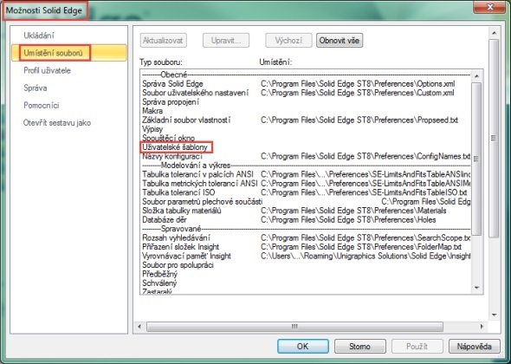
Task: Click the Propseed.txt location path
Action: click(359, 120)
